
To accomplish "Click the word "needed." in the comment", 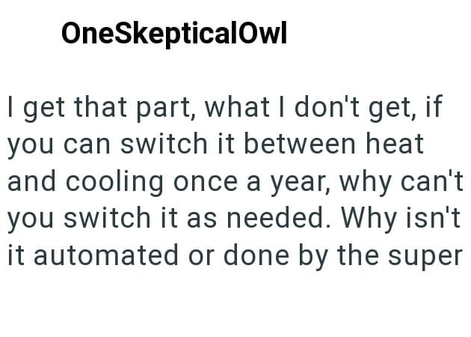I will click(x=275, y=219).
